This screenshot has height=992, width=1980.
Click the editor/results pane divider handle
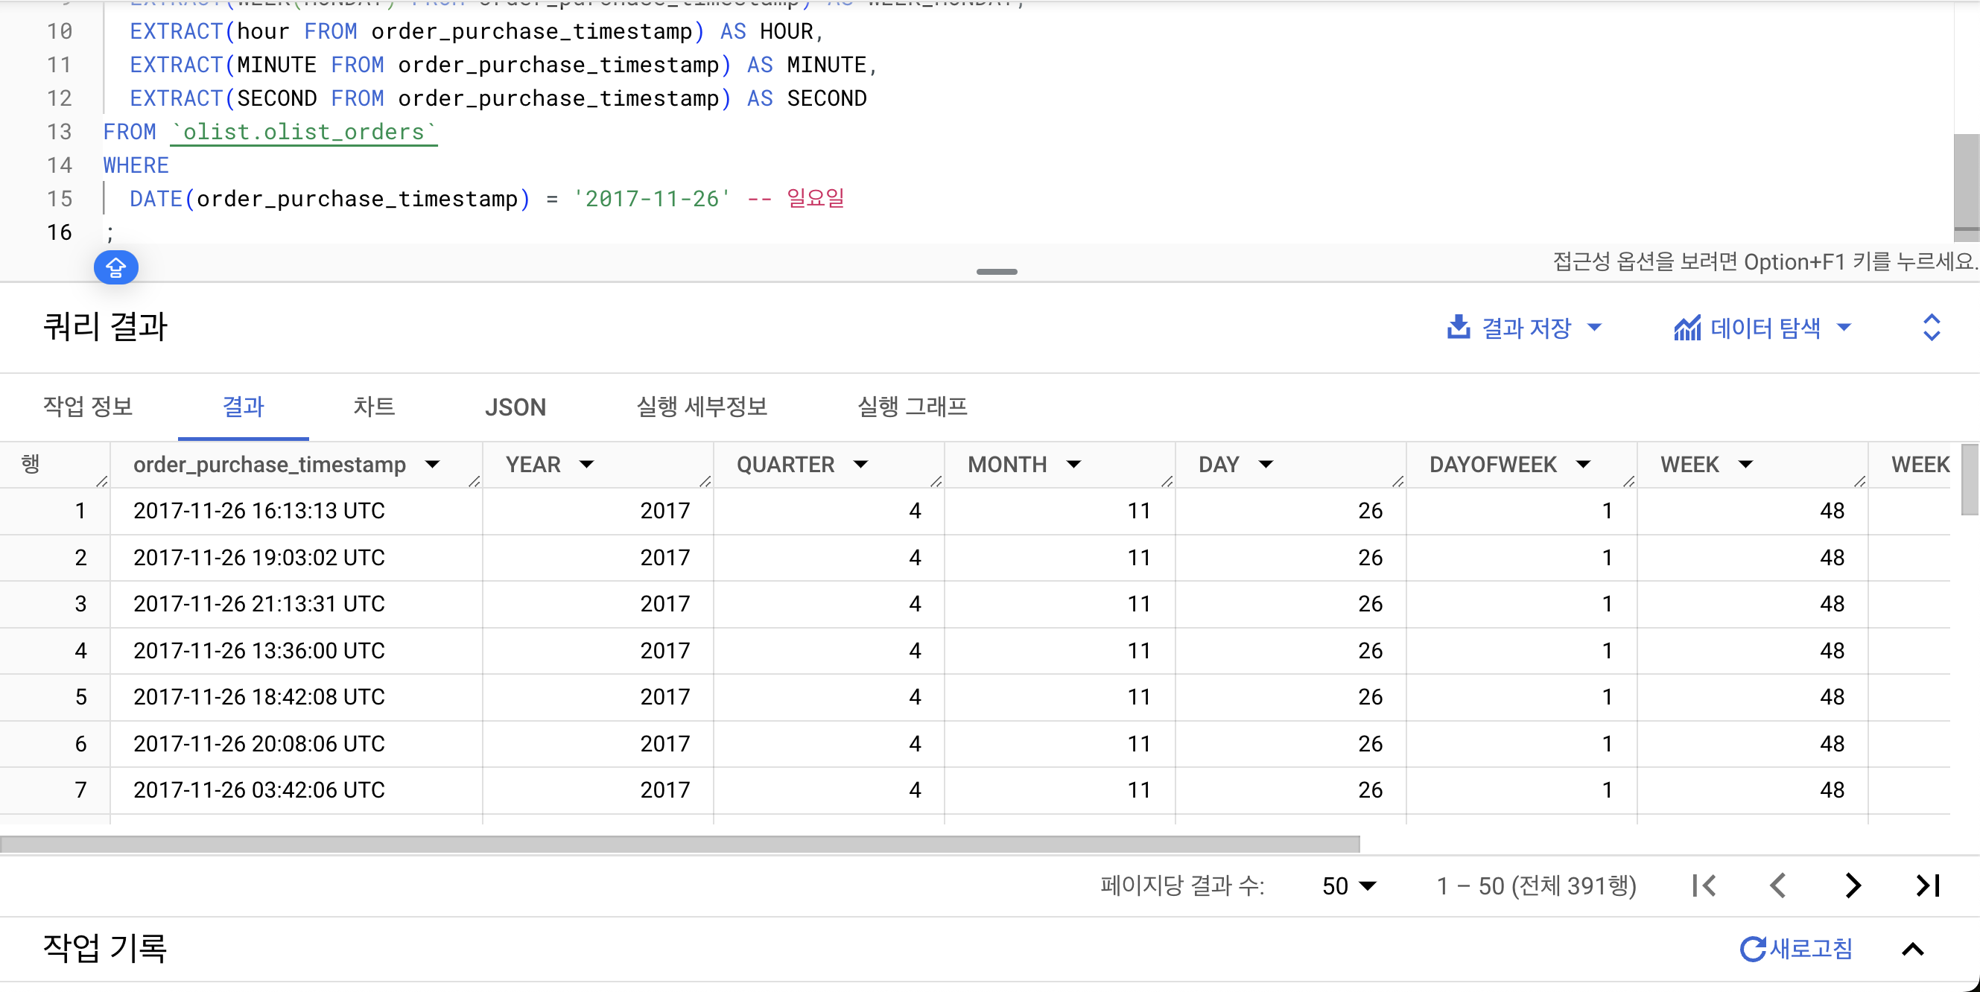996,271
